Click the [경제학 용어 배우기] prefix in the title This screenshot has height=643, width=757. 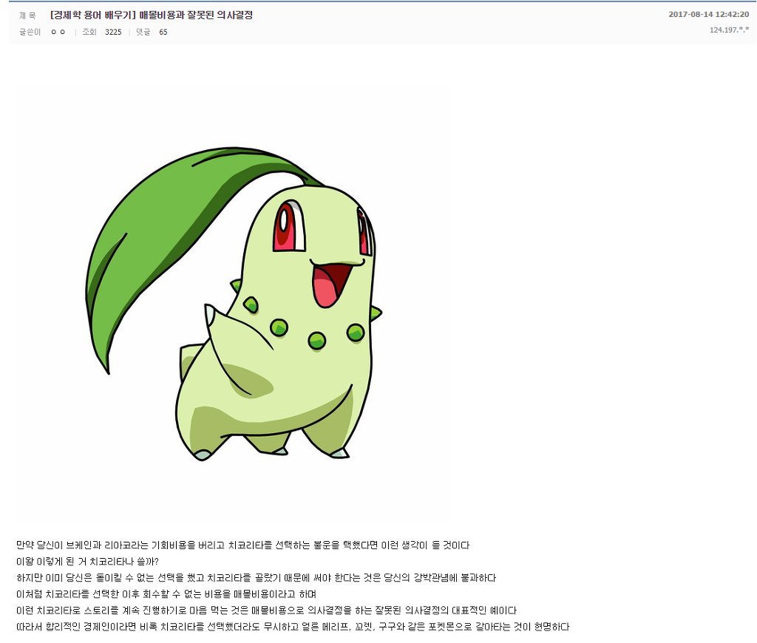tap(92, 15)
